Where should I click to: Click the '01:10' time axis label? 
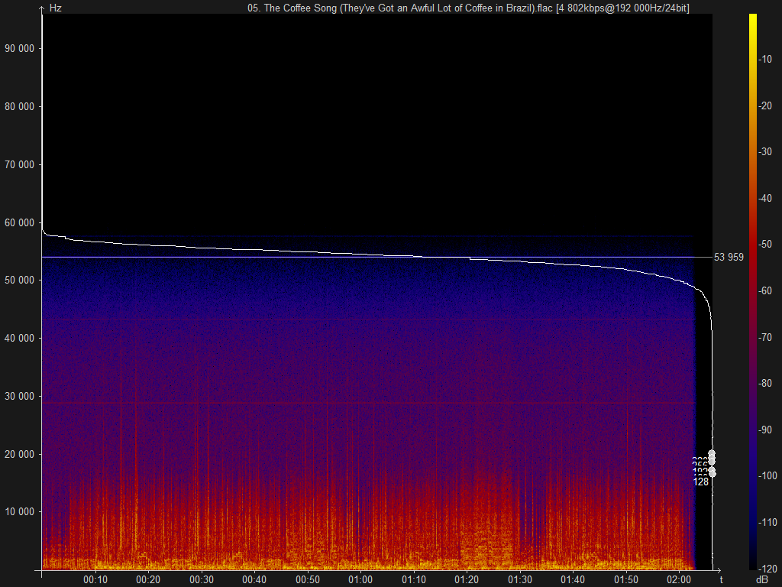[414, 579]
